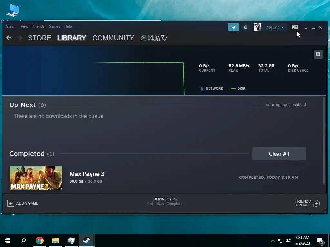Open the Friends menu
330x247 pixels.
point(38,26)
